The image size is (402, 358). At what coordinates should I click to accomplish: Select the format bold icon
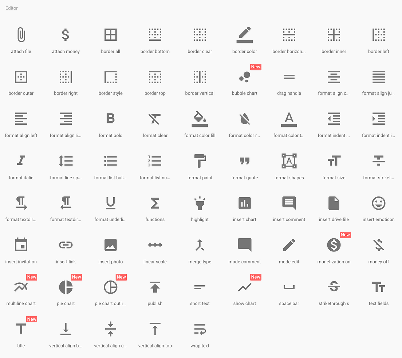pos(110,119)
